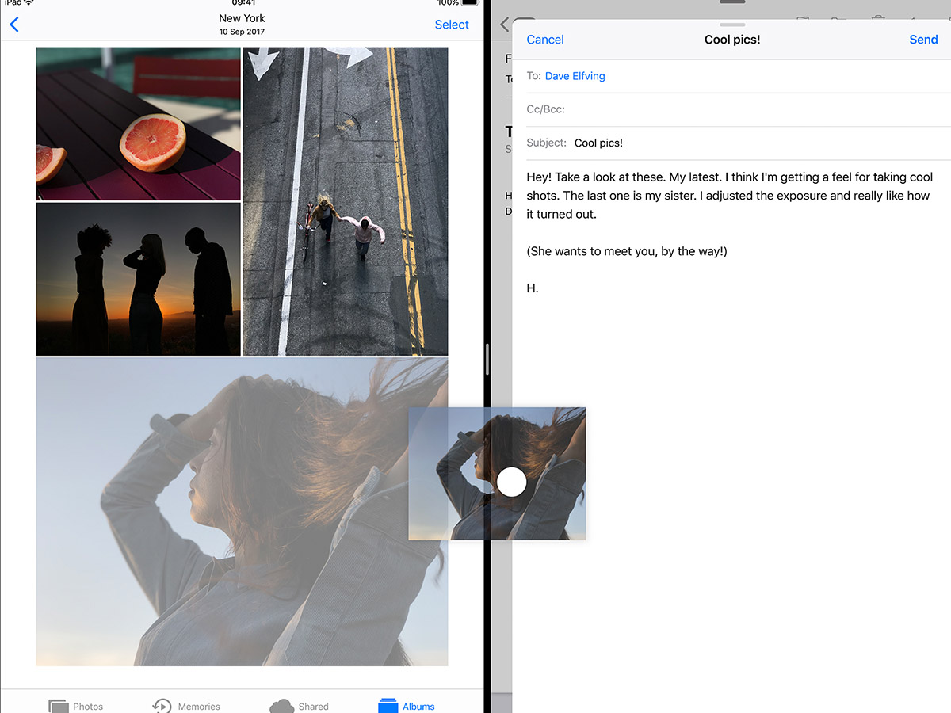The width and height of the screenshot is (951, 713).
Task: Tap the Wi-Fi icon in status bar
Action: coord(29,3)
